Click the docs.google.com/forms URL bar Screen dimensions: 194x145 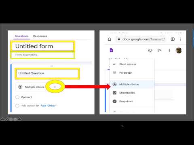coord(141,39)
